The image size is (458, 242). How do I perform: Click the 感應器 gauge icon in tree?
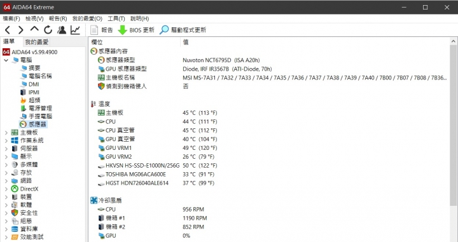click(x=23, y=124)
